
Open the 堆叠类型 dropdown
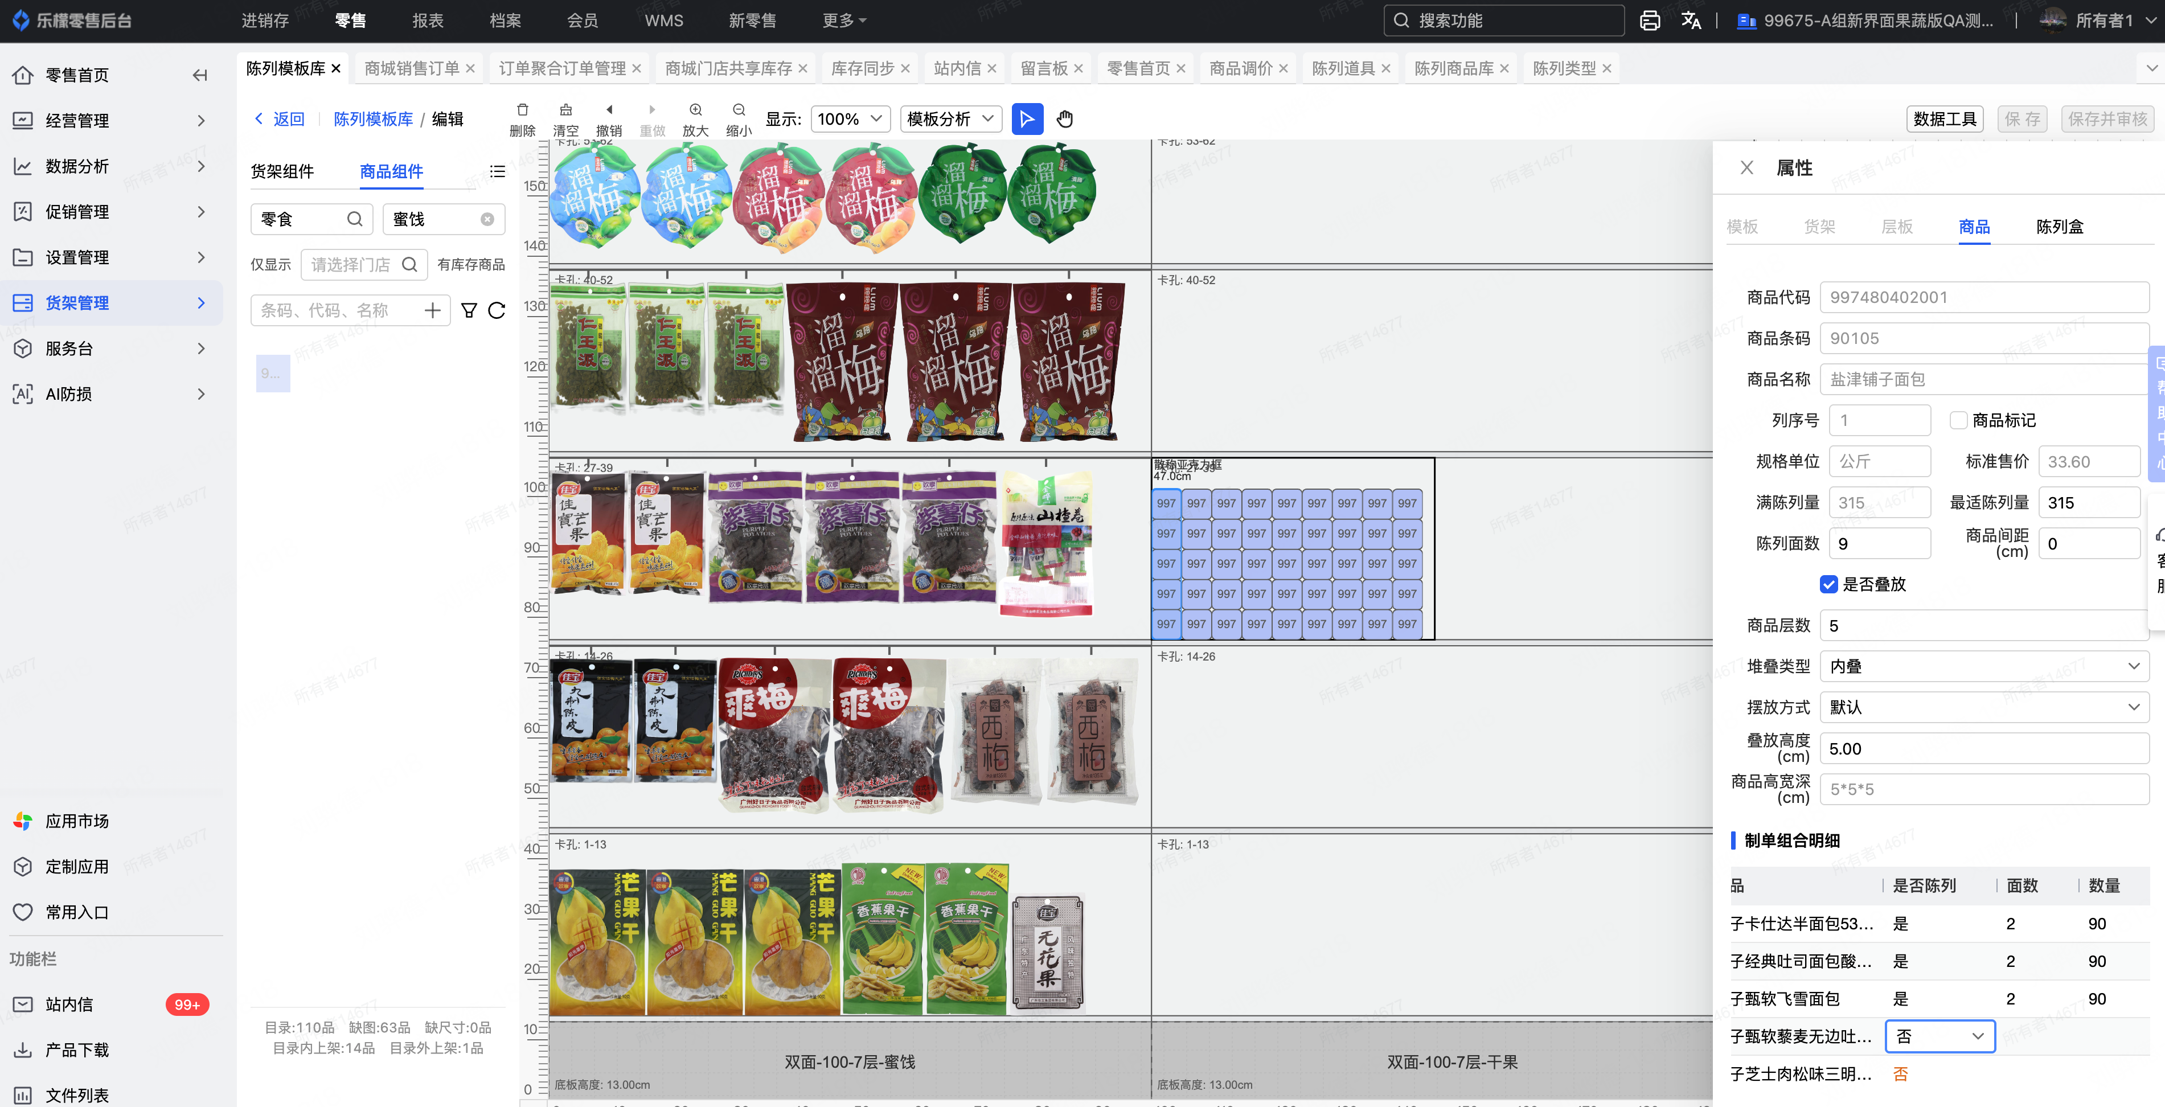click(1983, 667)
